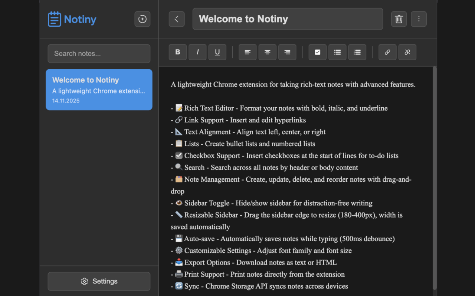Image resolution: width=475 pixels, height=296 pixels.
Task: Click the 'Customizable Settings' line
Action: pos(261,250)
